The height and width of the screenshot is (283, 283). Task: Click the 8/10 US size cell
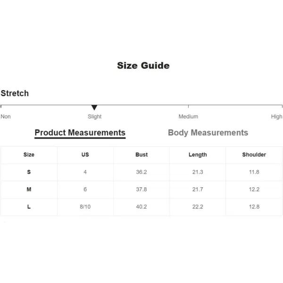(x=85, y=207)
